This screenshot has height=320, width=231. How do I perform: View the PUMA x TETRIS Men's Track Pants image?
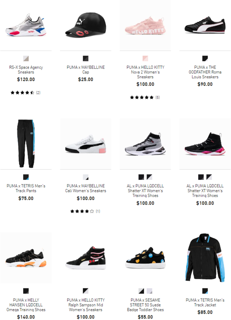point(26,144)
